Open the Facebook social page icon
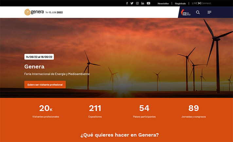 [127, 3]
